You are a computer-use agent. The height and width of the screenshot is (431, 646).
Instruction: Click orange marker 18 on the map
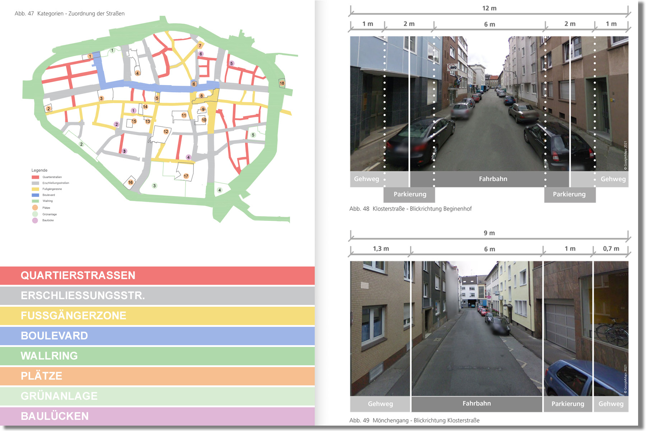click(282, 83)
